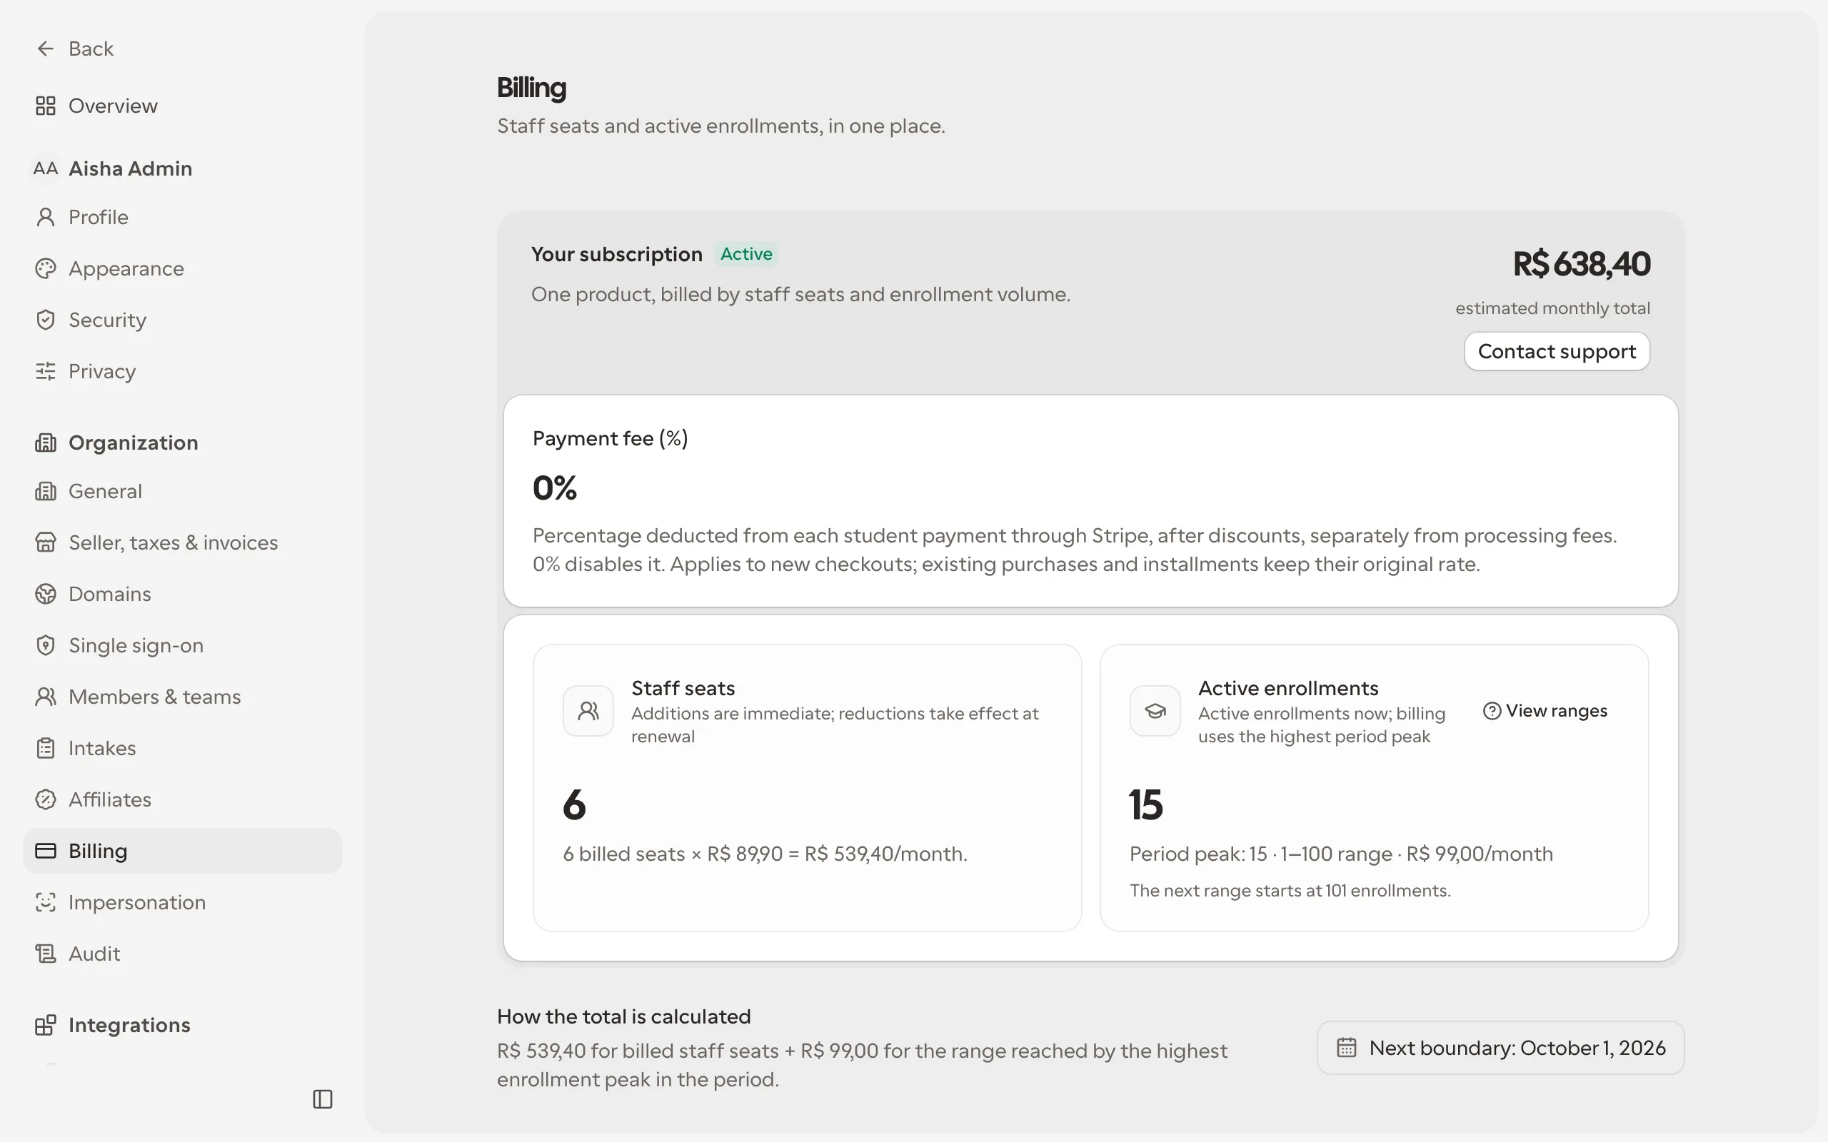The image size is (1828, 1142).
Task: Open Overview via its grid icon
Action: pos(45,106)
